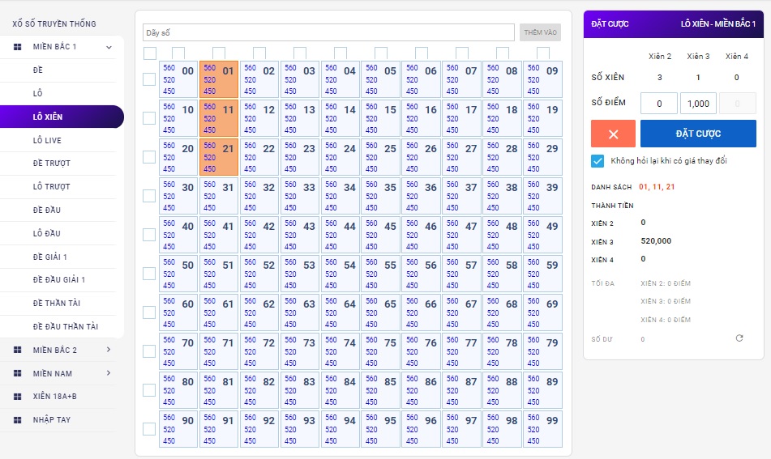The height and width of the screenshot is (459, 771).
Task: Click the "Xổ Số Truyền Thống" heading
Action: pyautogui.click(x=54, y=23)
